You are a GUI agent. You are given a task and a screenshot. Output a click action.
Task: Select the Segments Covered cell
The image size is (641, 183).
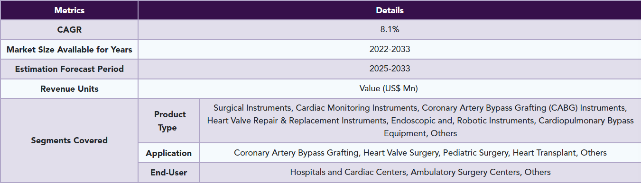[x=69, y=140]
